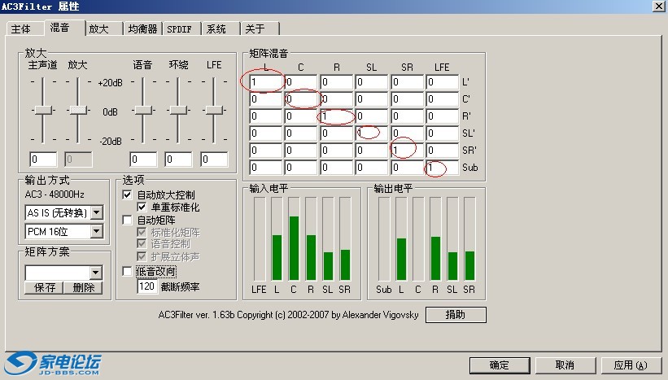Open the 均衡器 tab
The width and height of the screenshot is (668, 380).
(x=142, y=28)
